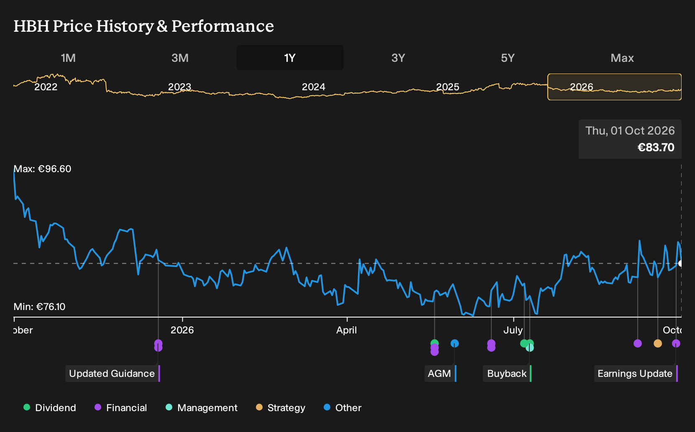Click the purple marker above Earnings Update label
Screen dimensions: 695x432
point(676,343)
